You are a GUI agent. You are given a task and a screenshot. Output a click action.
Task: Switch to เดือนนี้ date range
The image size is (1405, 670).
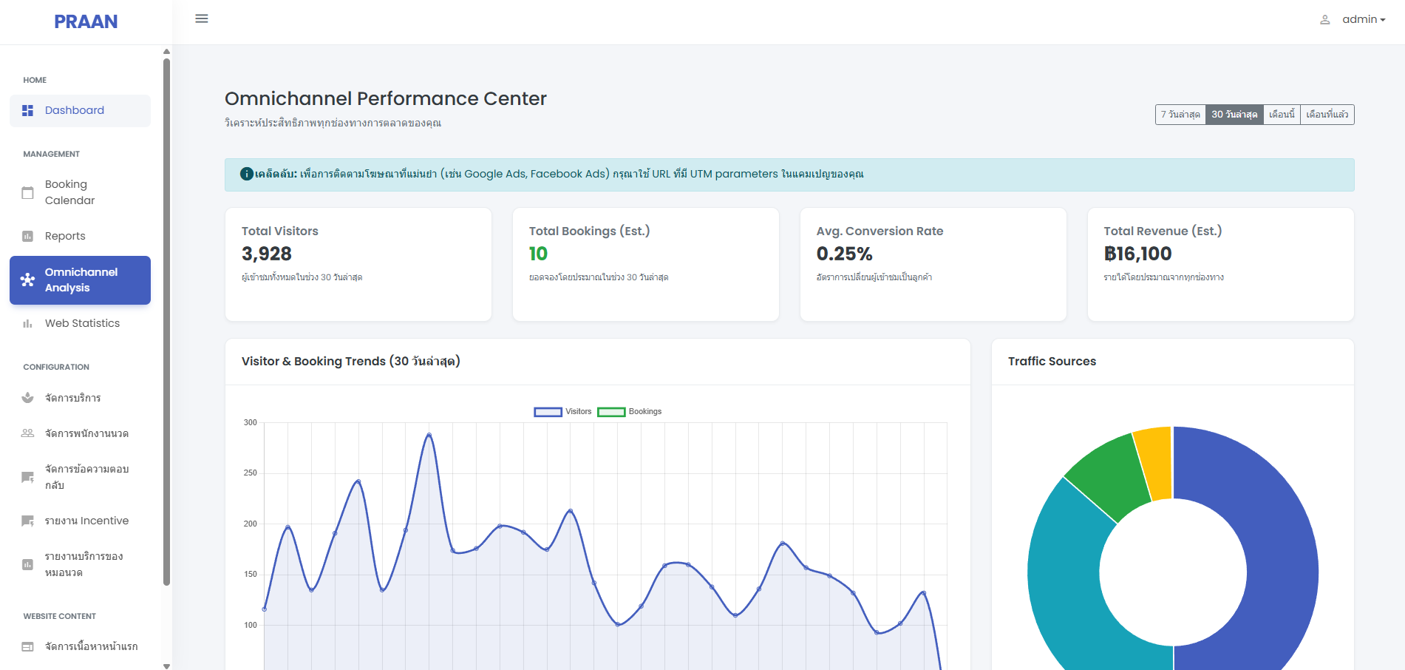(1282, 115)
